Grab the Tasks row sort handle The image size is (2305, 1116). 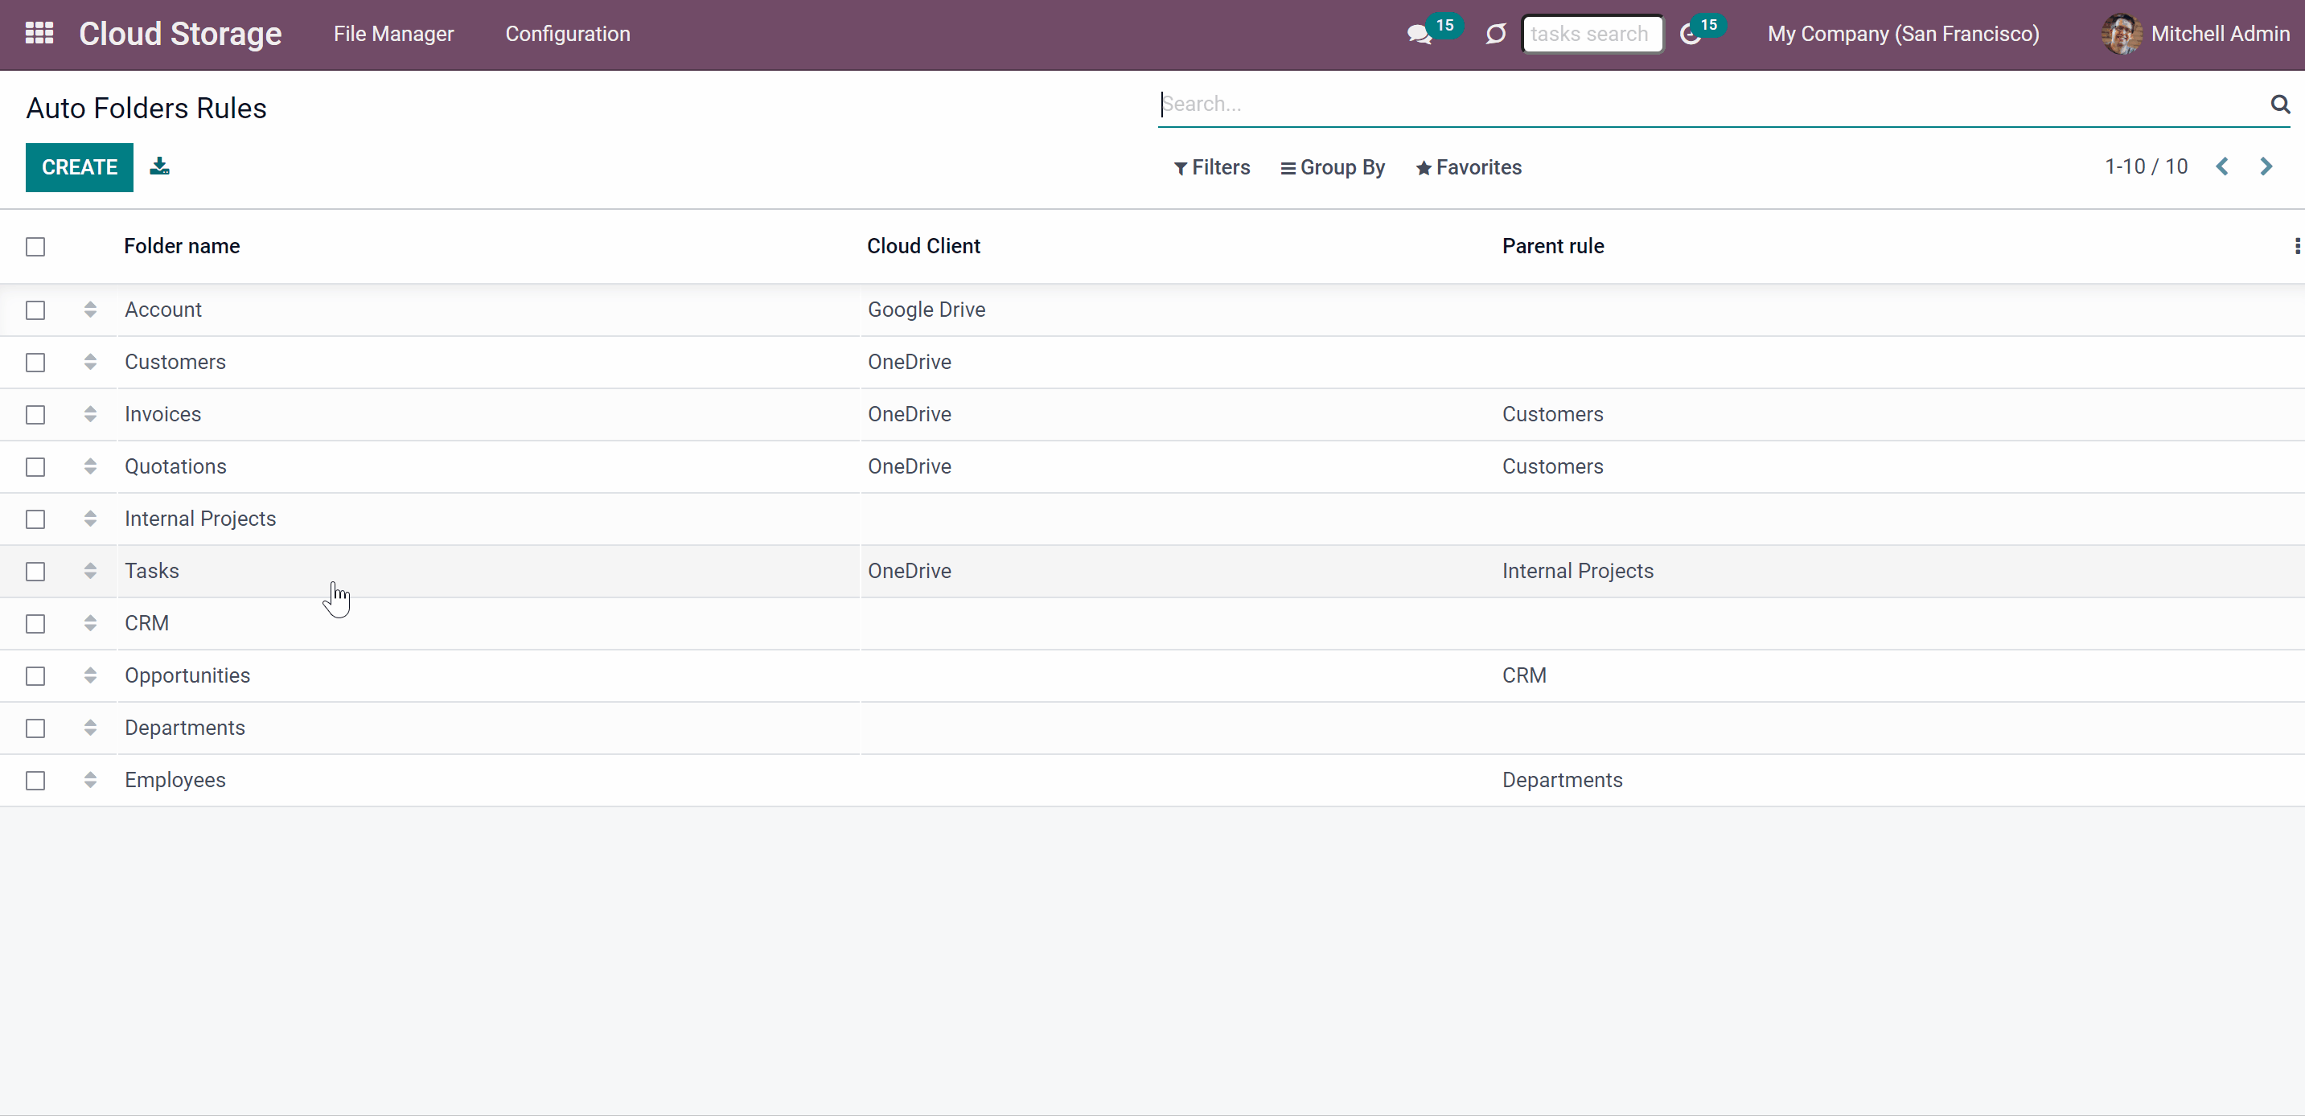(90, 572)
